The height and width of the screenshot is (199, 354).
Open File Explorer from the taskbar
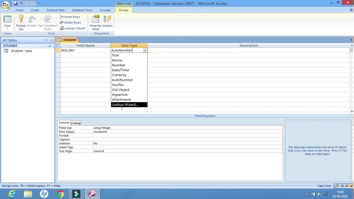pos(28,194)
